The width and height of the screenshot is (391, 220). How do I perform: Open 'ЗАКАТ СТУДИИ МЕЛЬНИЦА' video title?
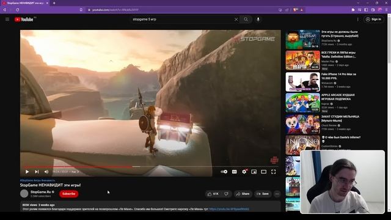pyautogui.click(x=340, y=118)
